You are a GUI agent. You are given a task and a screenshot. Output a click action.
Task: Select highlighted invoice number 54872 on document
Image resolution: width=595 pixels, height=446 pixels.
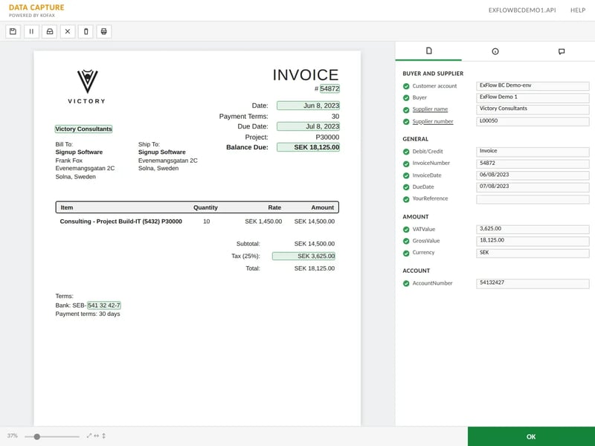point(329,88)
